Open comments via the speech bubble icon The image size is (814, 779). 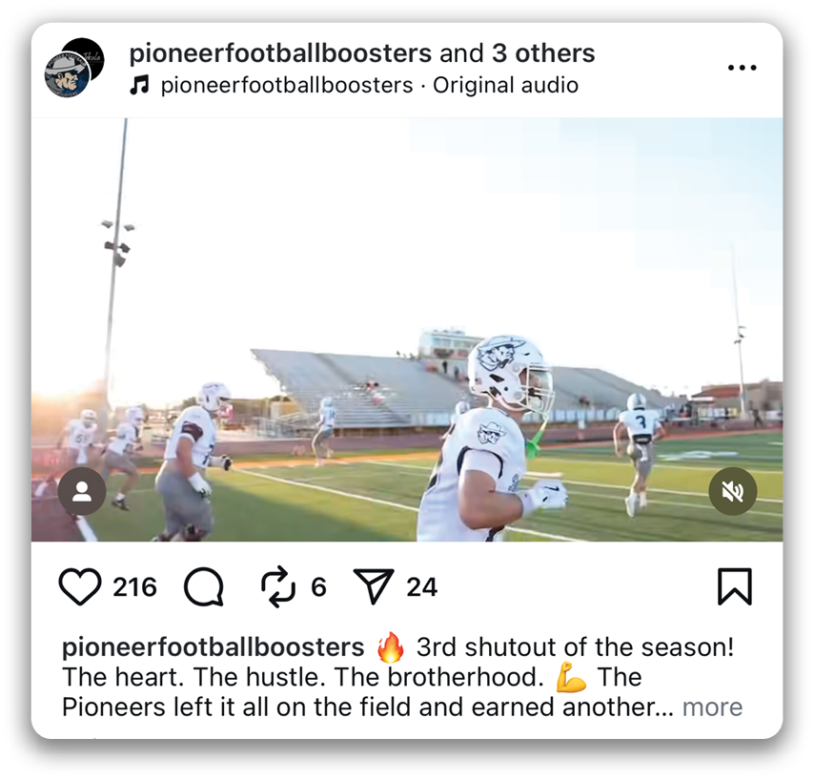204,586
